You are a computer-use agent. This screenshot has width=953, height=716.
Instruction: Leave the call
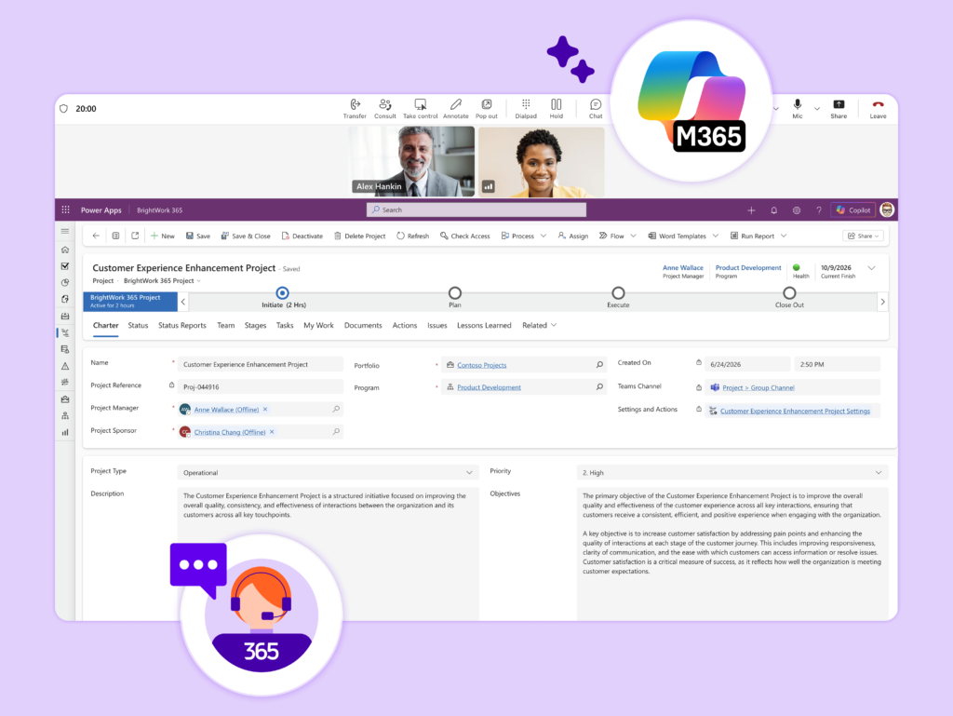click(878, 109)
